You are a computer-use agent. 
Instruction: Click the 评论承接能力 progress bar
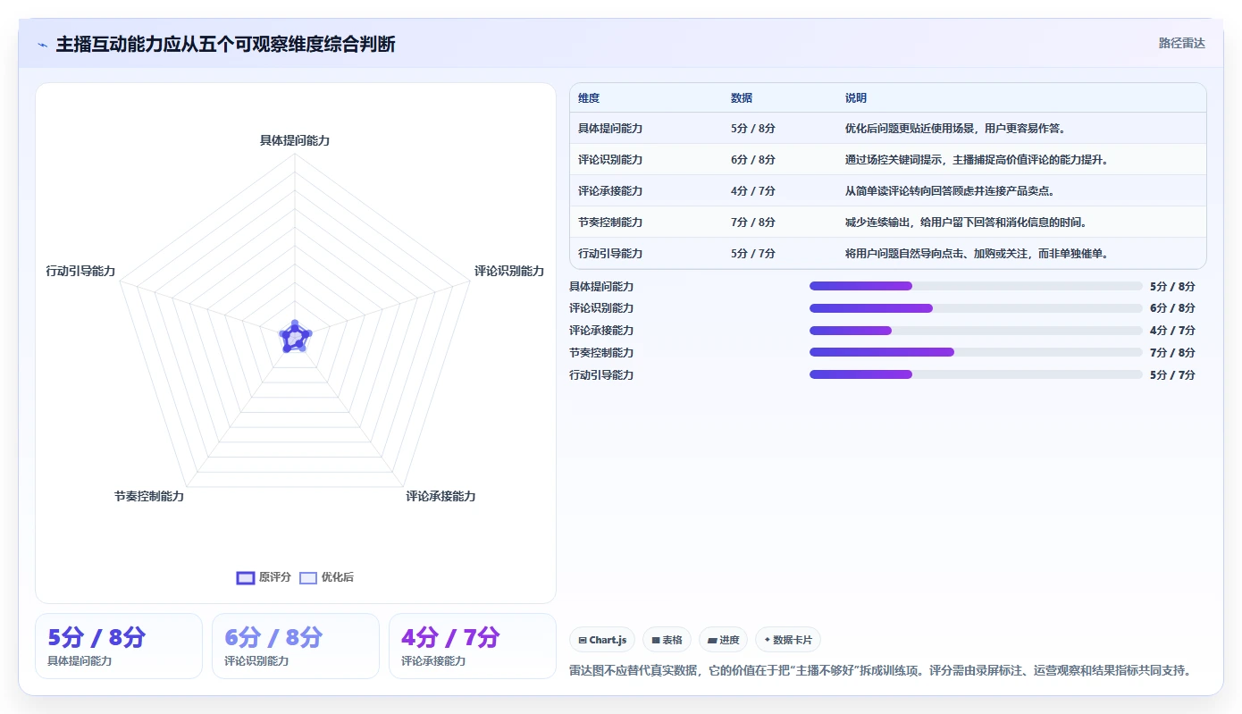(976, 331)
